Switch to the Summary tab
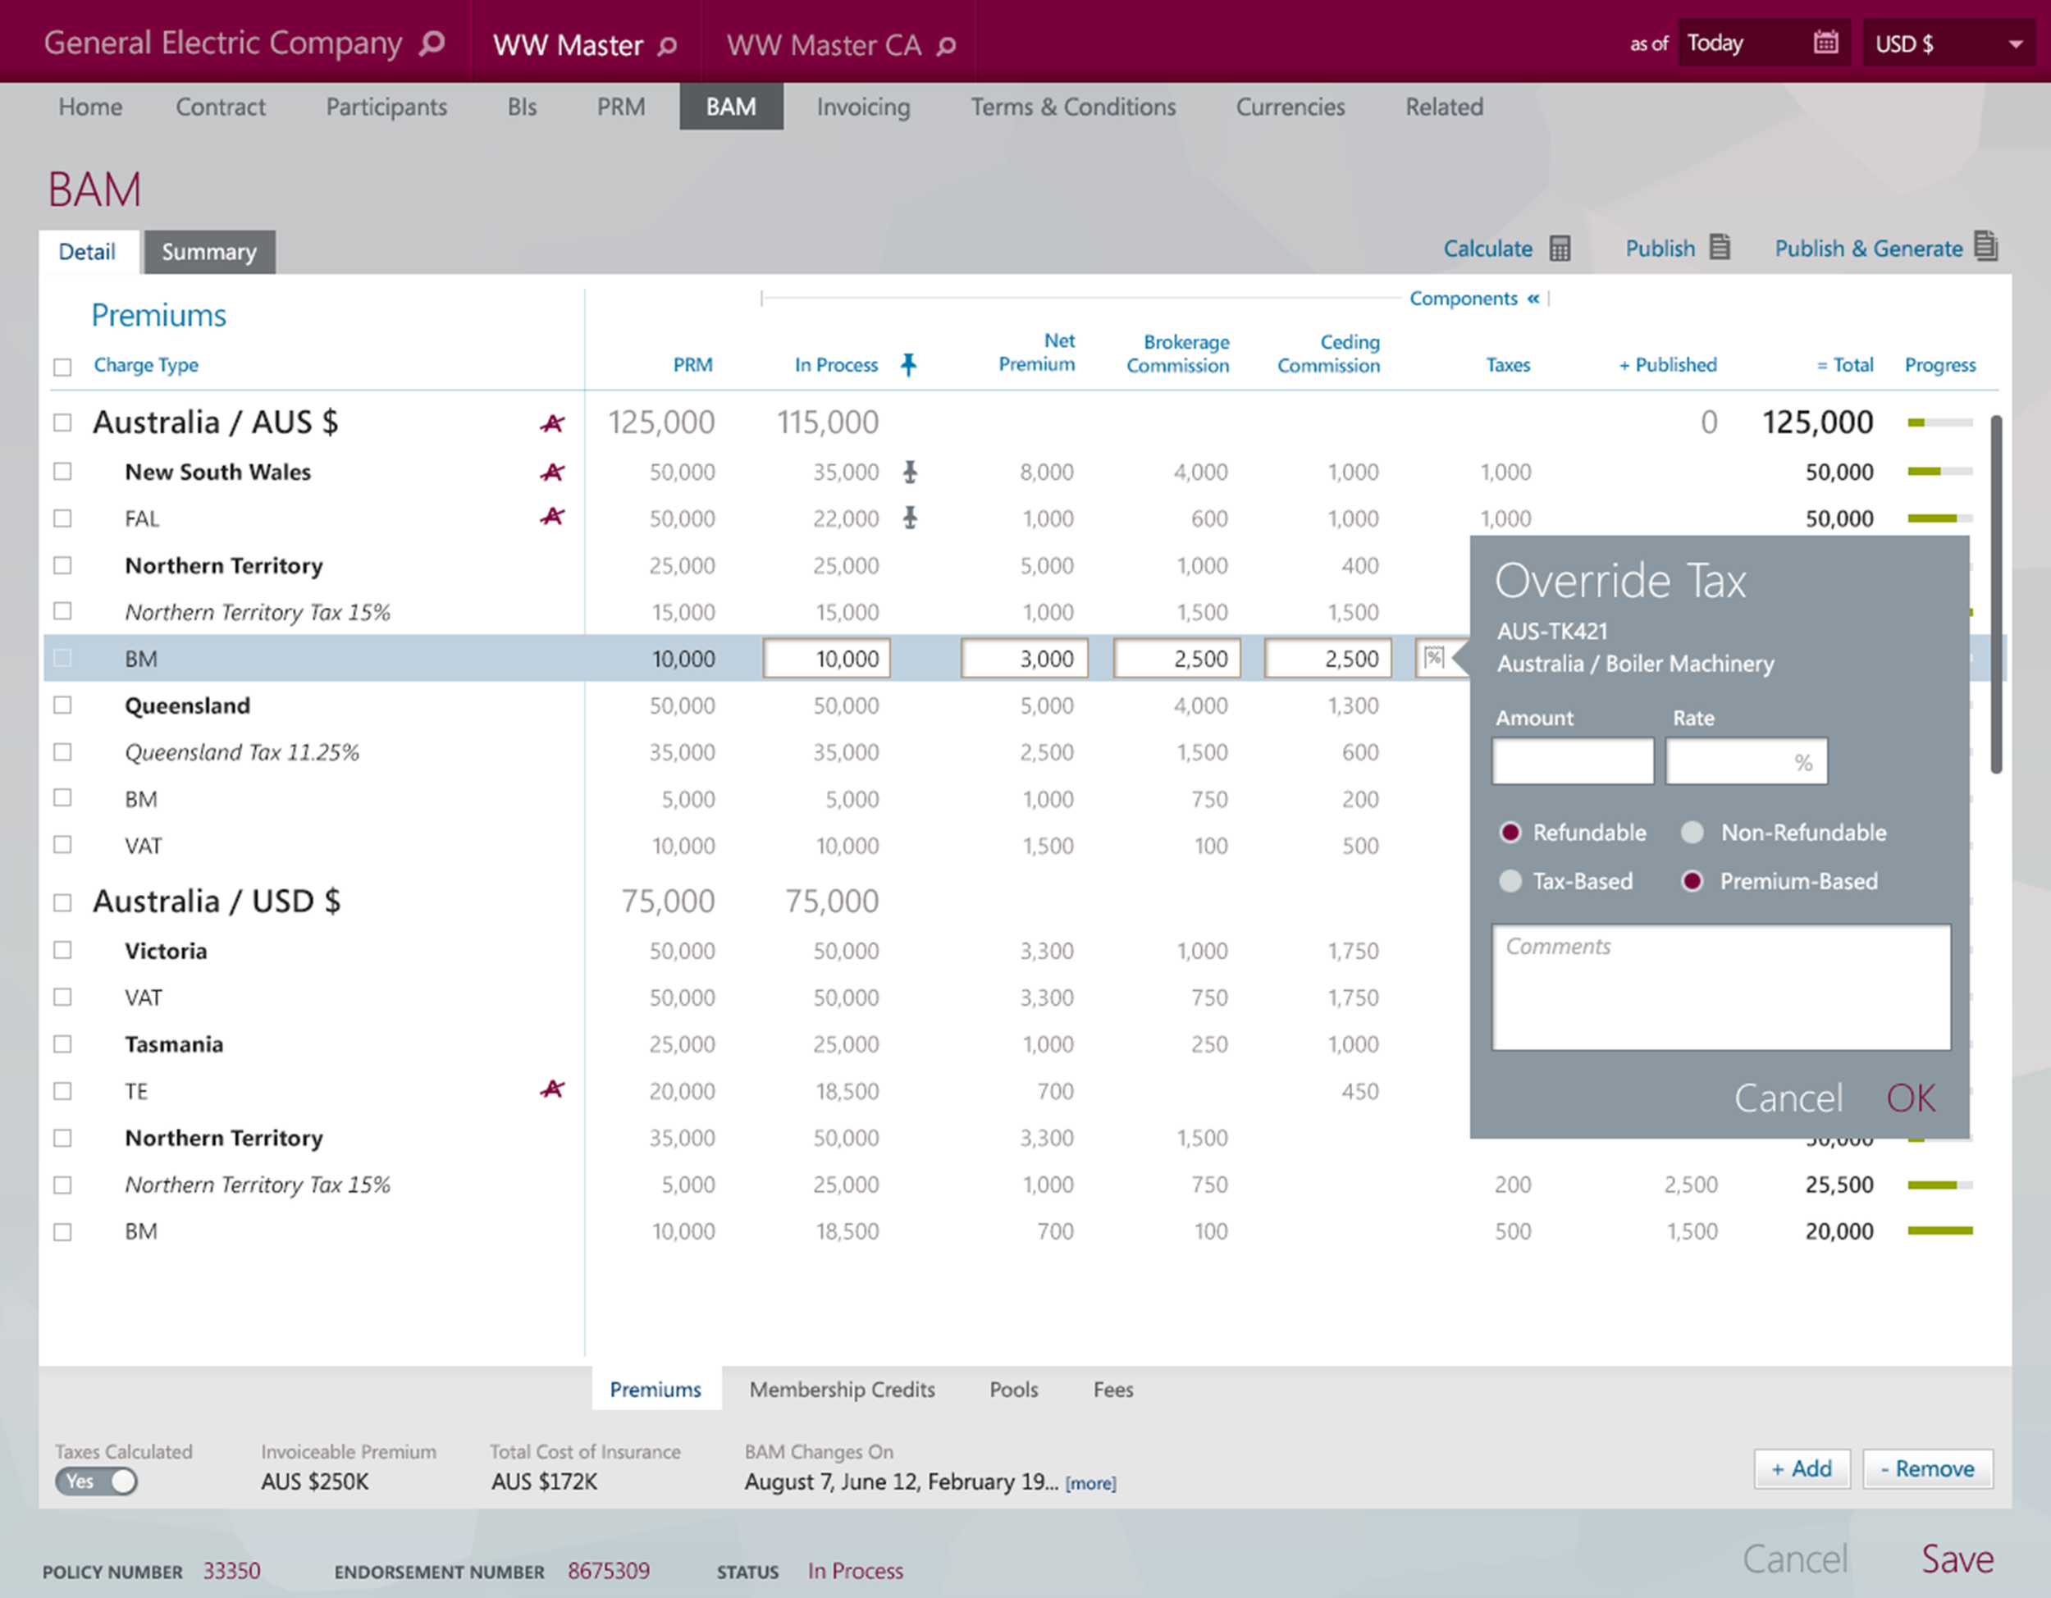Screen dimensions: 2051x1598 pos(208,252)
